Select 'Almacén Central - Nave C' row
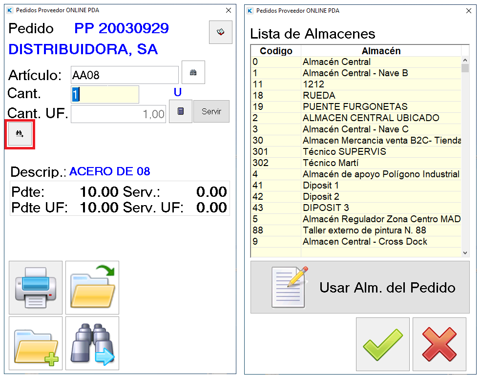Screen dimensions: 481x377 pyautogui.click(x=356, y=129)
